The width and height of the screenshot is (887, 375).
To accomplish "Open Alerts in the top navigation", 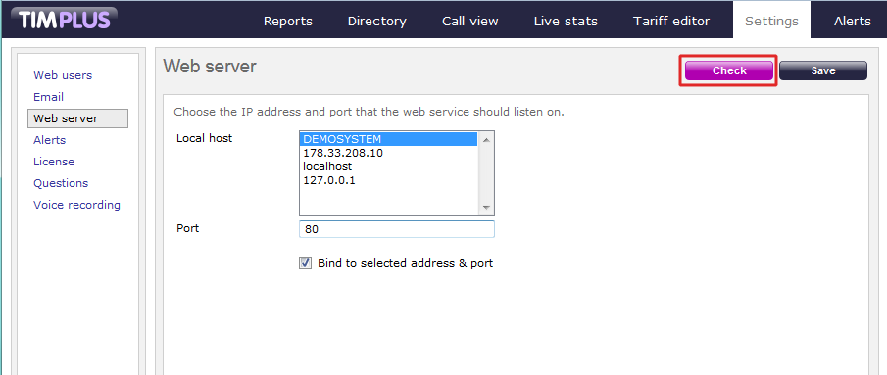I will (x=852, y=21).
